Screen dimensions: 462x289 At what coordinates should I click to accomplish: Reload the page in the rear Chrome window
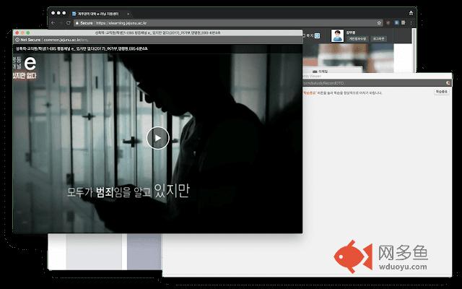[69, 22]
